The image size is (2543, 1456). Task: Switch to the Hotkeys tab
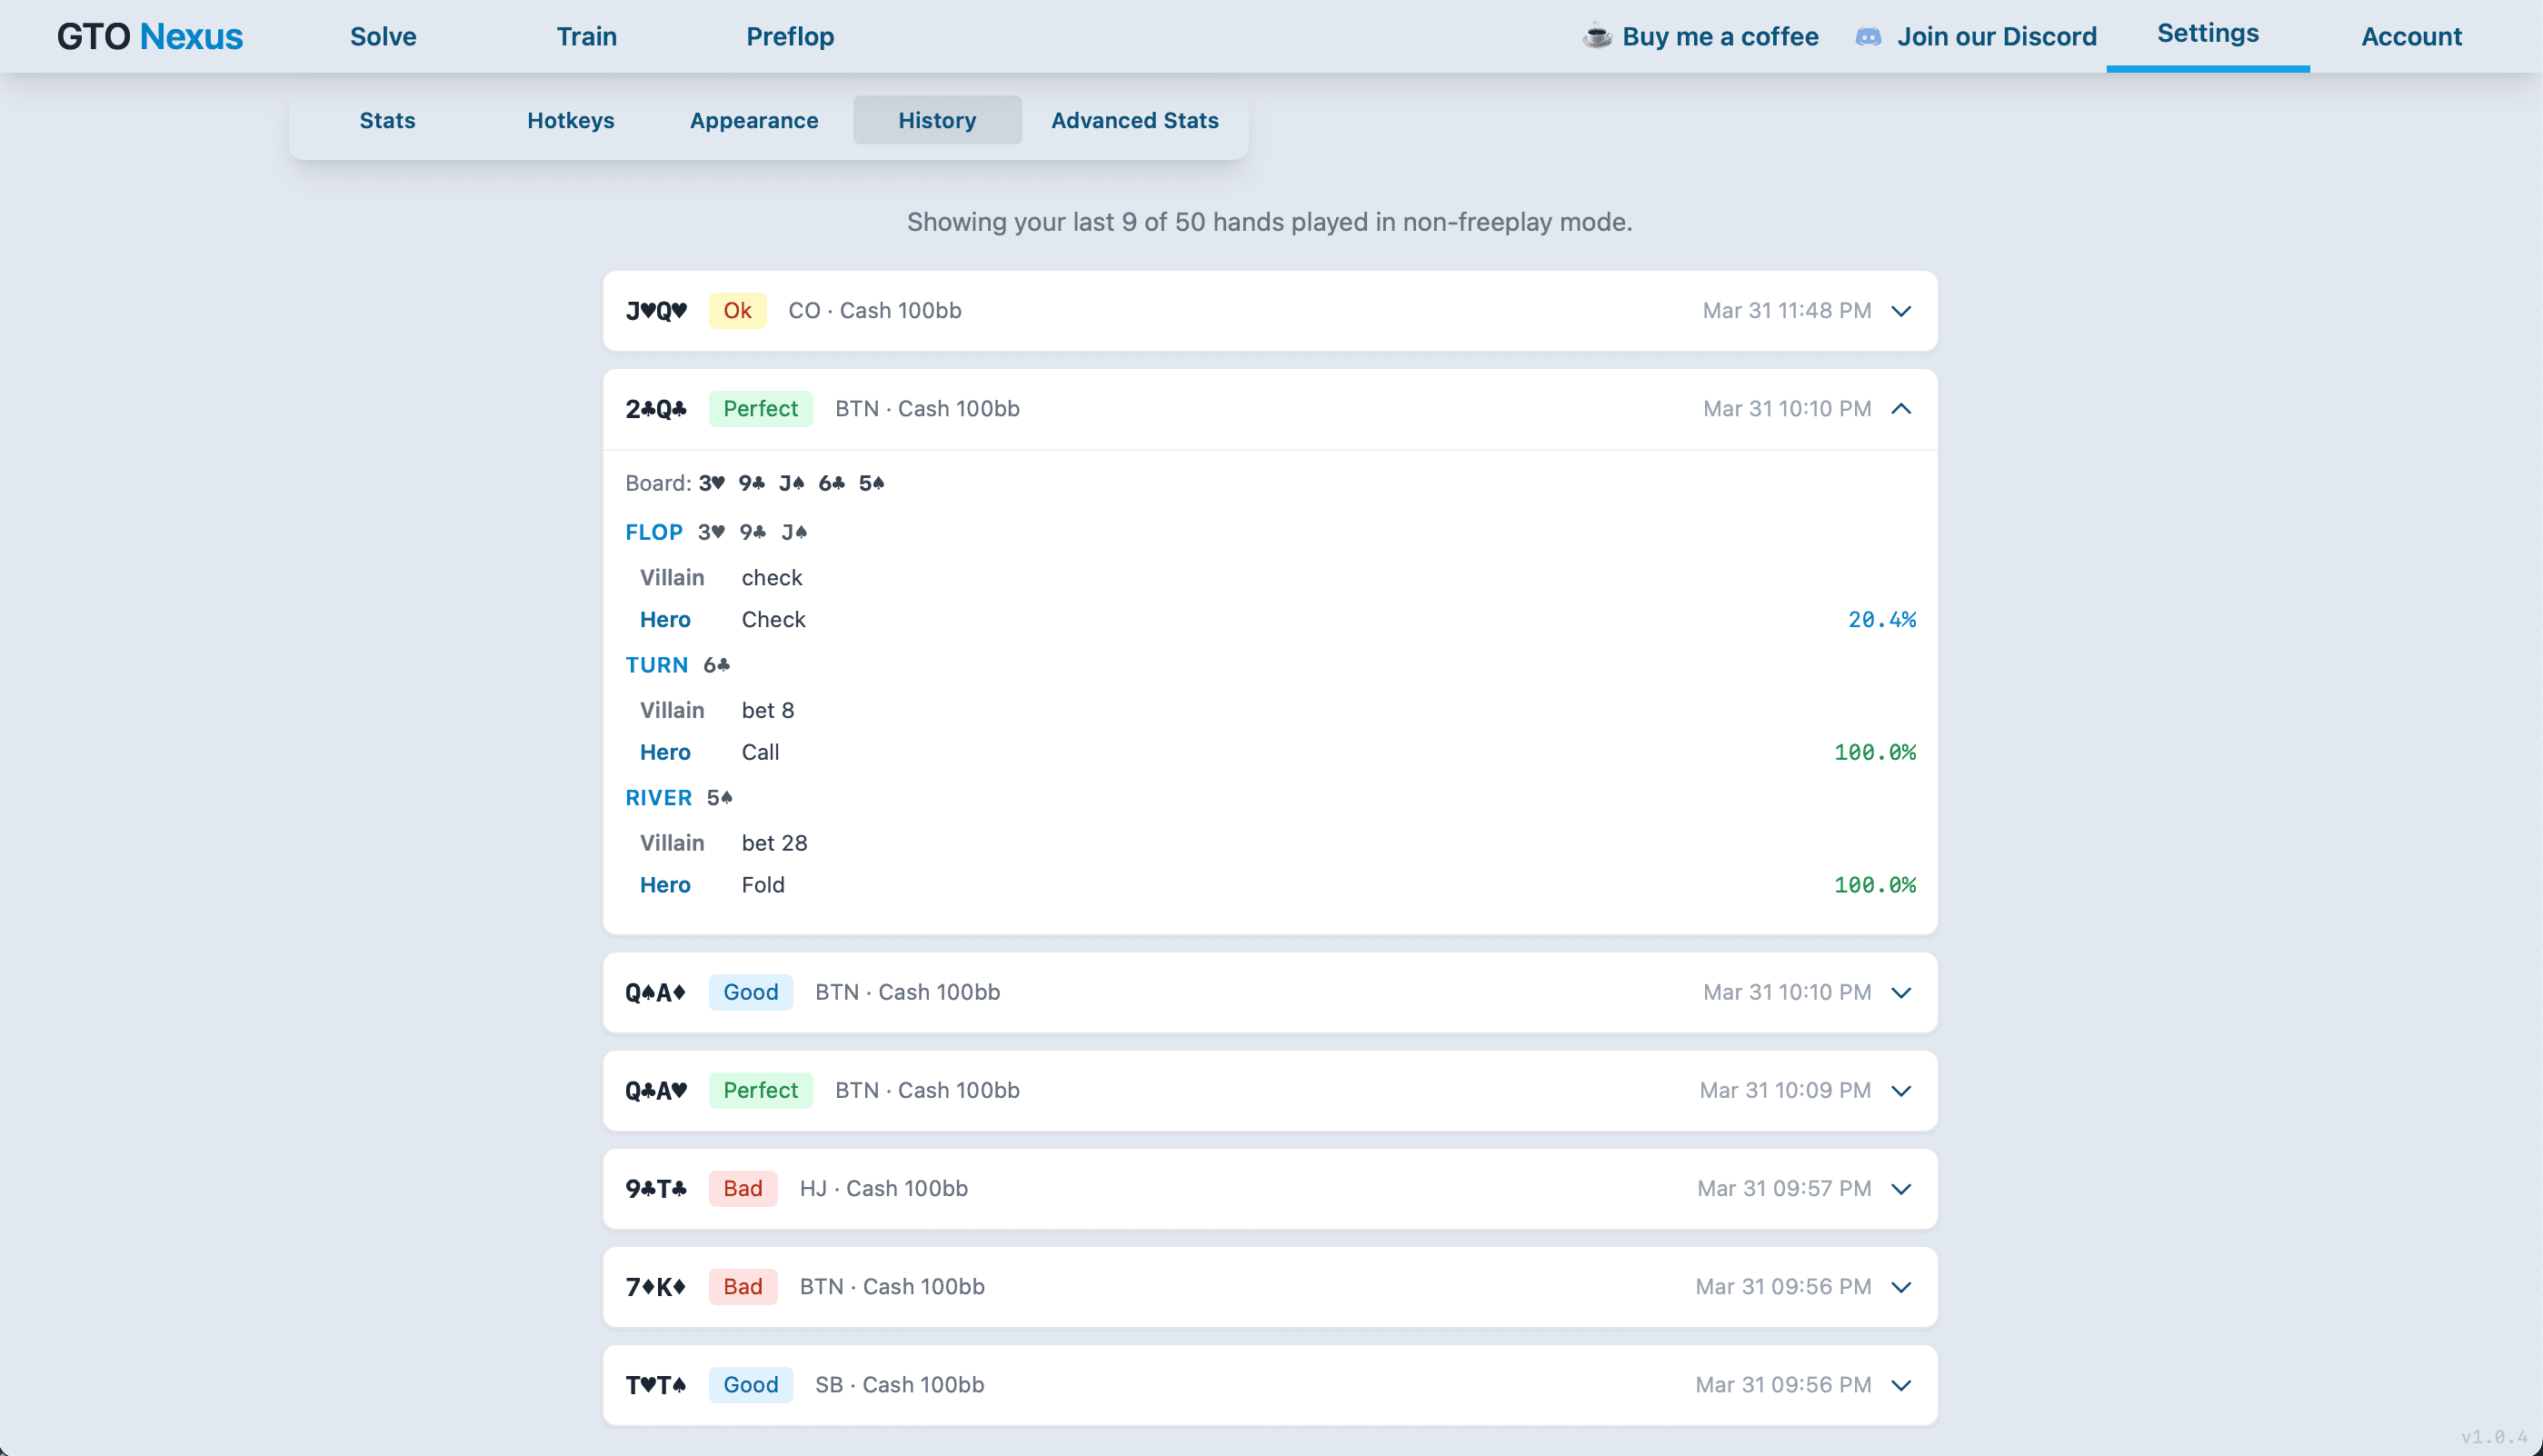click(570, 120)
